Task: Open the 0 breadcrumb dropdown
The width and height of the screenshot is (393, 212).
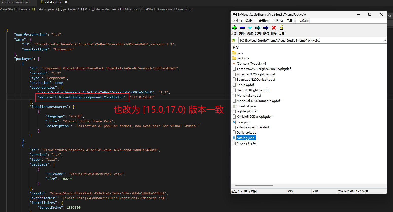Action: click(84, 9)
